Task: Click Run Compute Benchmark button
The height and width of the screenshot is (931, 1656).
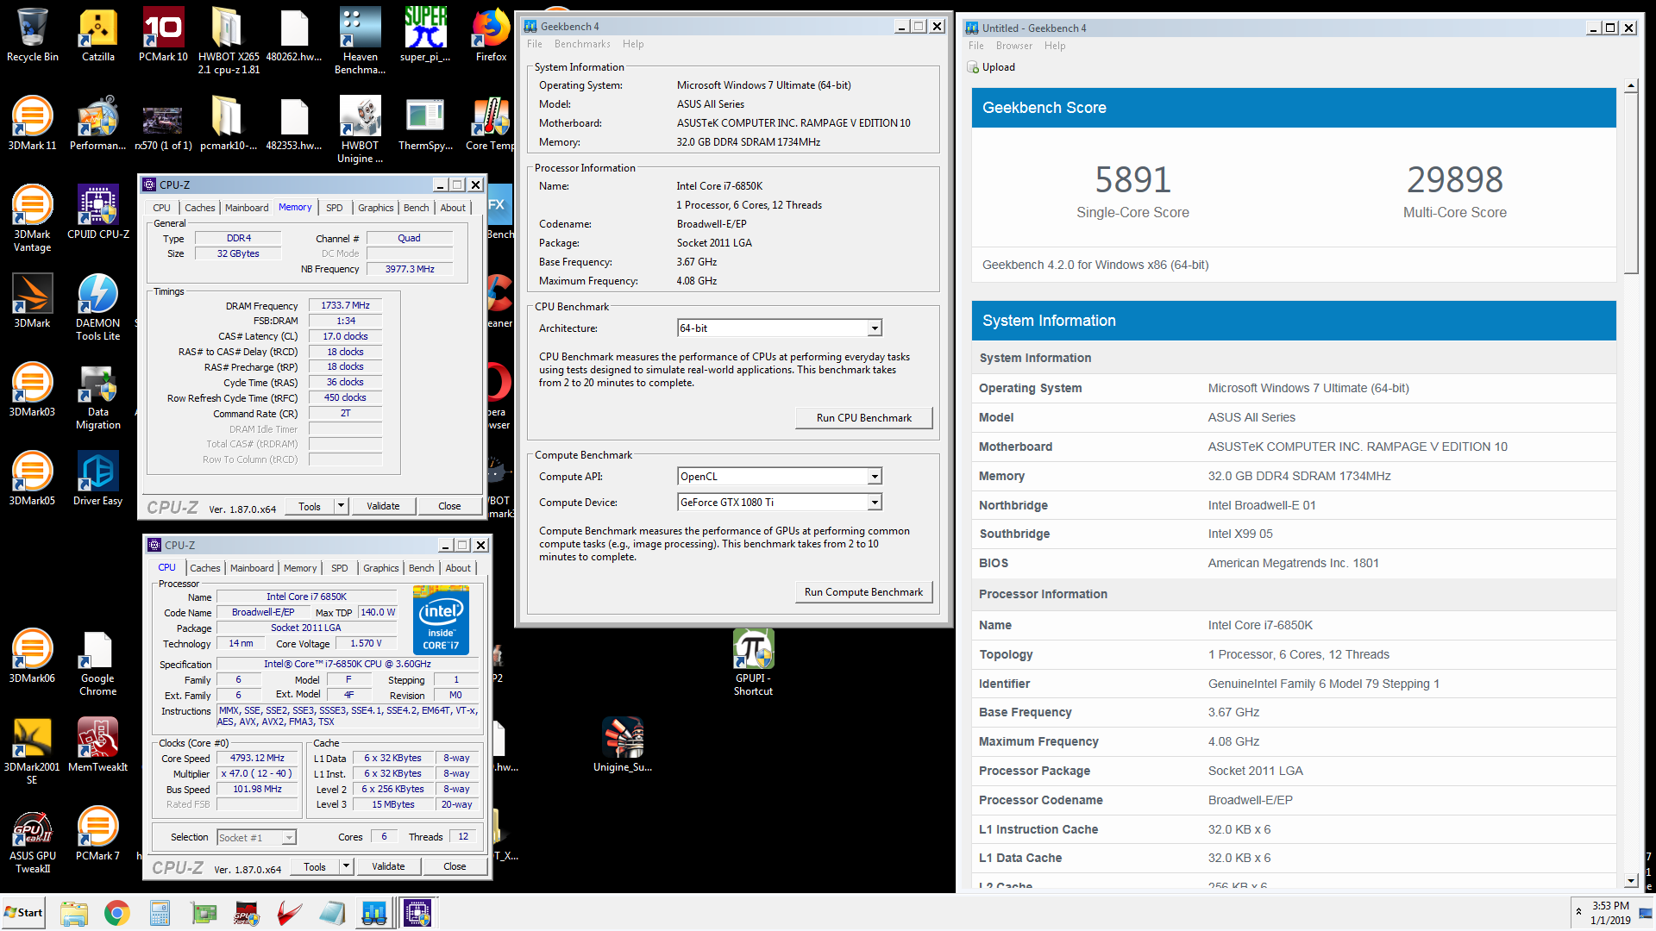Action: pyautogui.click(x=863, y=592)
